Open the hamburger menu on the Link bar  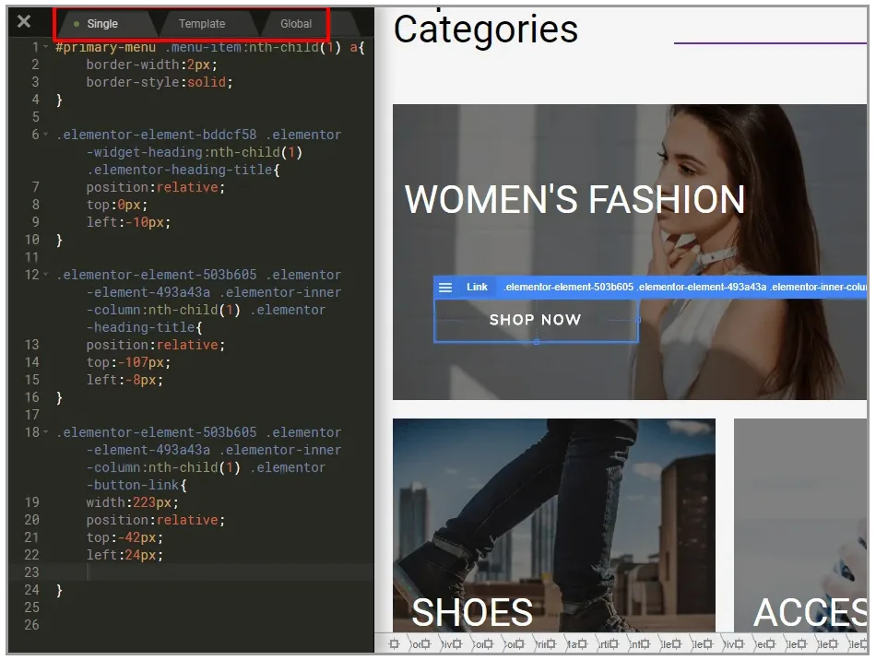445,288
